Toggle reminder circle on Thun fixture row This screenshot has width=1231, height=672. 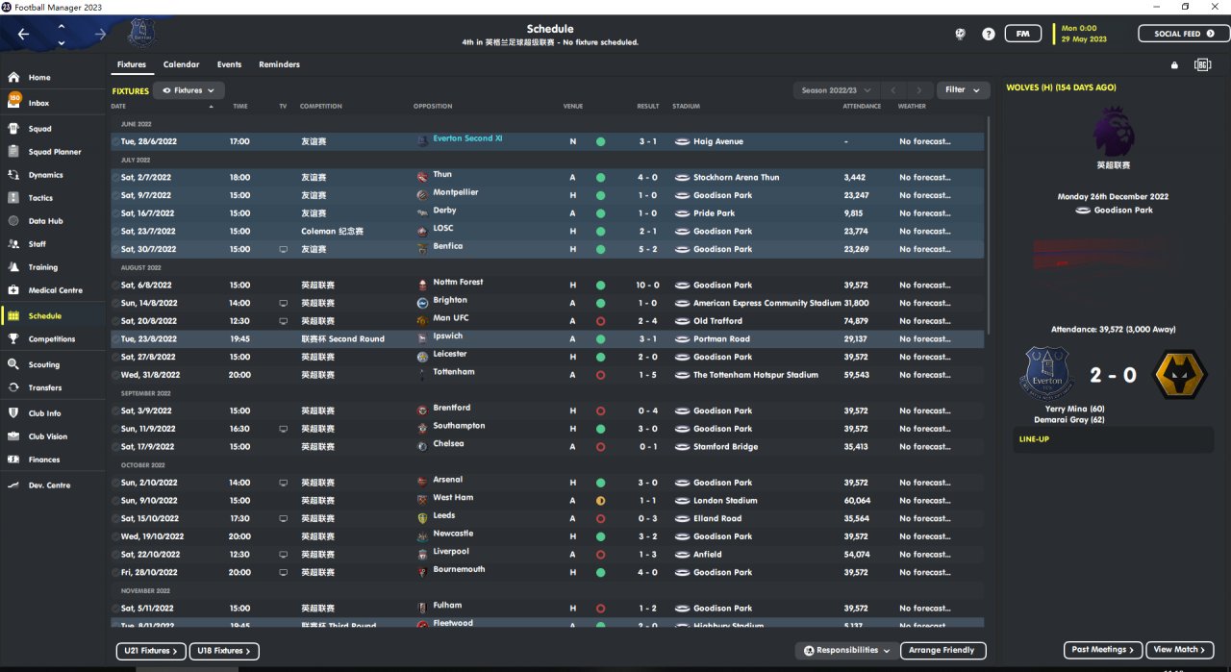115,178
